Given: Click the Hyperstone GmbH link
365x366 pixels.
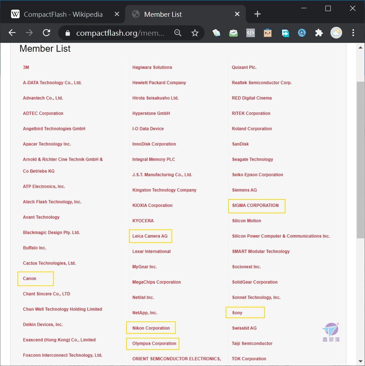Looking at the screenshot, I should (151, 113).
